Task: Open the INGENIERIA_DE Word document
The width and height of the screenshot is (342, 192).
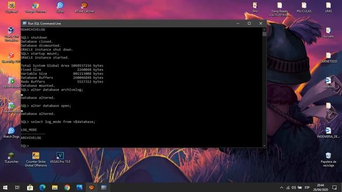Action: click(x=329, y=133)
